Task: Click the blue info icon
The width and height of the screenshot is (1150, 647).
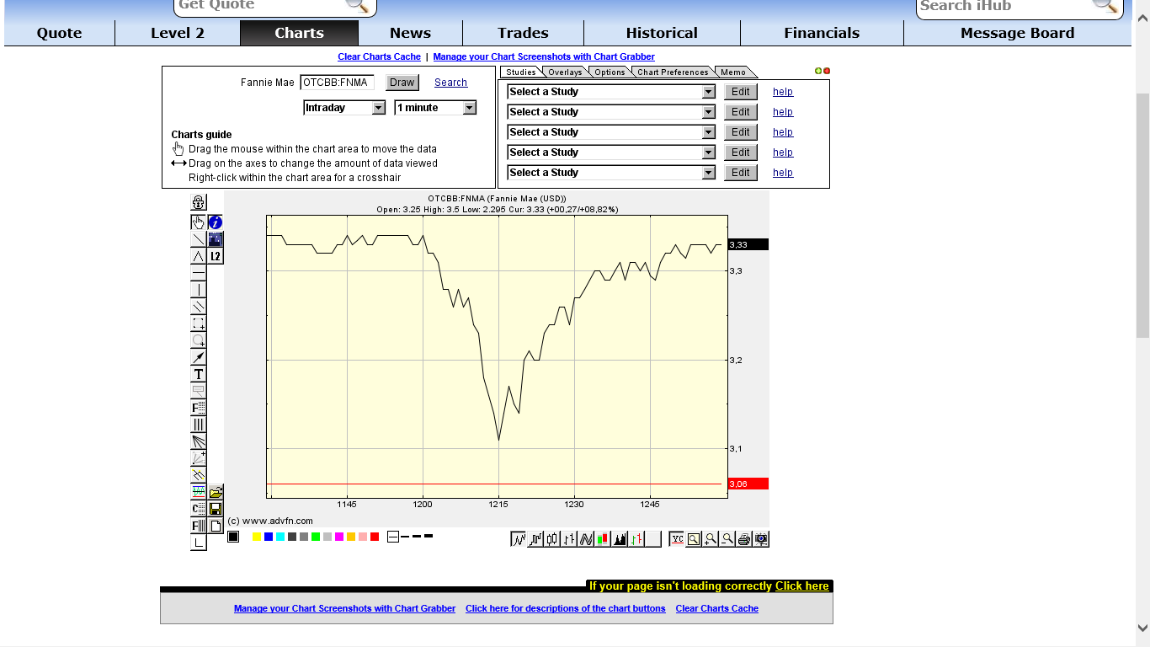Action: click(x=216, y=222)
